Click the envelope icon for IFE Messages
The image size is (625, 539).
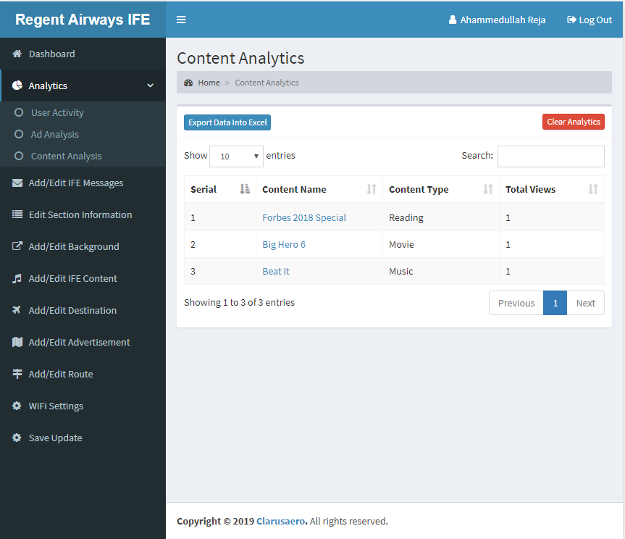[x=17, y=183]
